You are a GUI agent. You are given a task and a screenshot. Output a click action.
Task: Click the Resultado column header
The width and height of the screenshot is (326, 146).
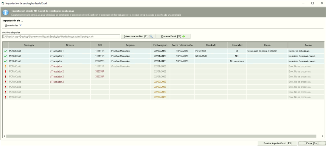[x=211, y=45]
